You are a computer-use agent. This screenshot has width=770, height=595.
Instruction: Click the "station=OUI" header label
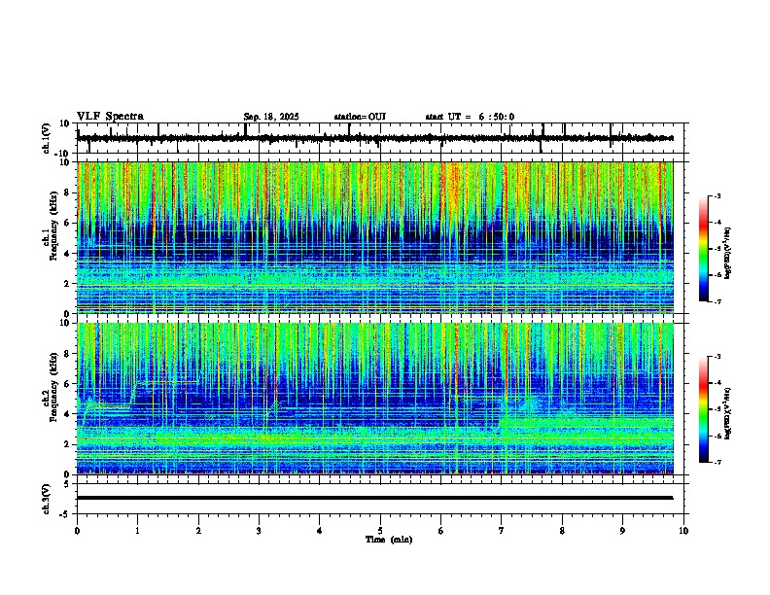point(360,117)
